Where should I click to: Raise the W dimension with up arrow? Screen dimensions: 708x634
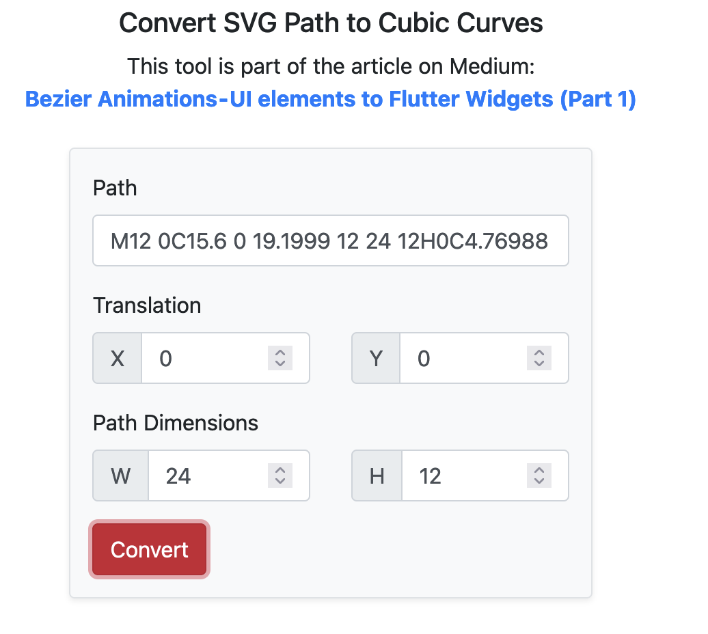(x=280, y=470)
